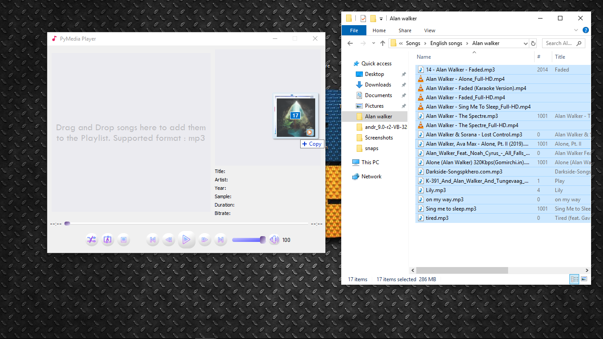Open the View ribbon tab
Image resolution: width=603 pixels, height=339 pixels.
coord(430,30)
